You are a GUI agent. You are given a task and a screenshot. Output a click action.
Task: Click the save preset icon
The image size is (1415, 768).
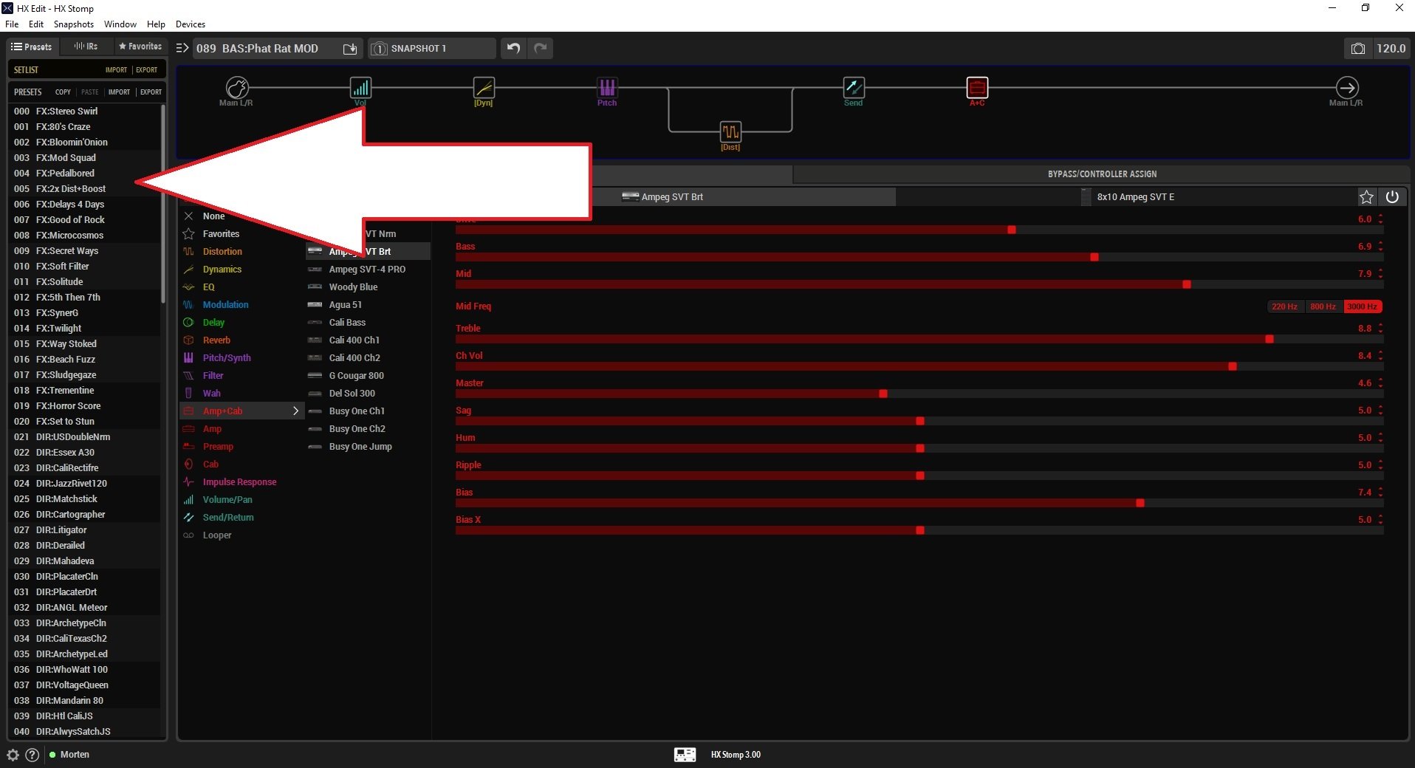[350, 49]
